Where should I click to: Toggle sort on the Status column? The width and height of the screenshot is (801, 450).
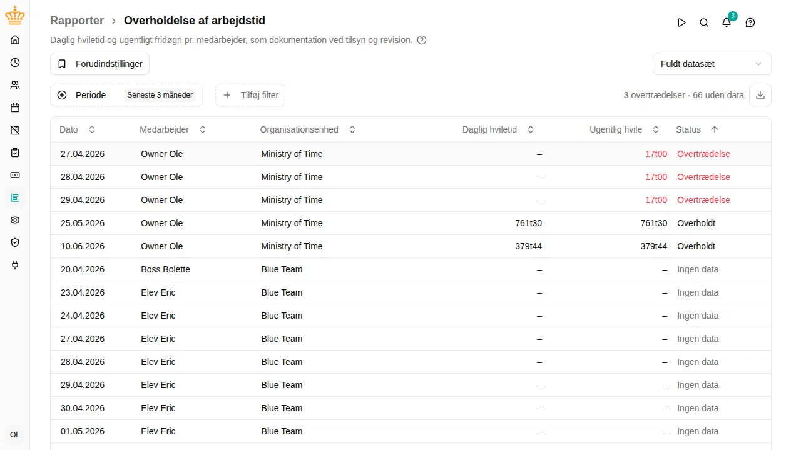(x=697, y=129)
